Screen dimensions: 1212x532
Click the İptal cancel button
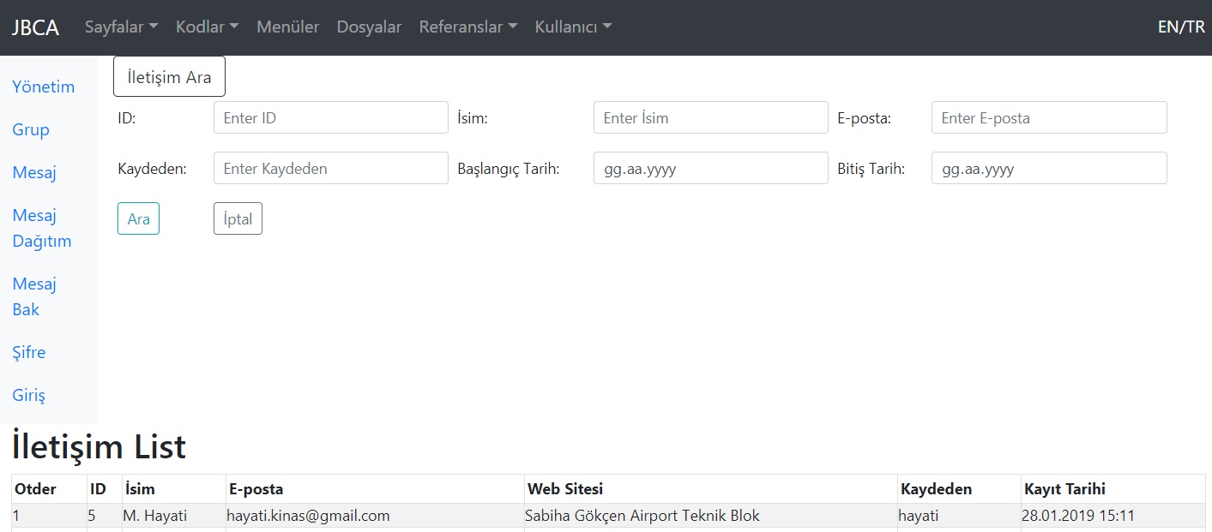tap(238, 218)
